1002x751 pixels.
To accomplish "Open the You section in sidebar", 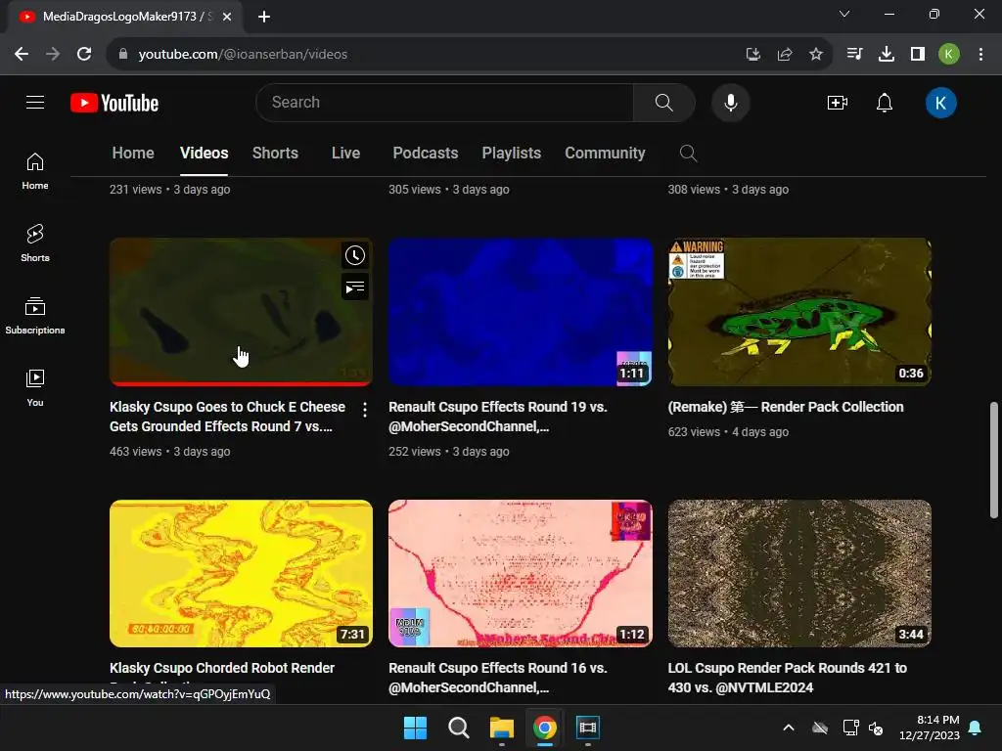I will click(x=35, y=387).
